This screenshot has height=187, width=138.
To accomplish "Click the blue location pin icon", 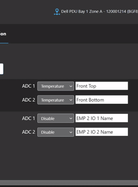I will [57, 12].
